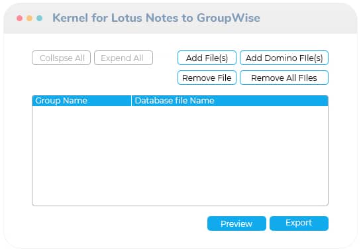The image size is (361, 252).
Task: Click the Collspse All button
Action: 61,58
